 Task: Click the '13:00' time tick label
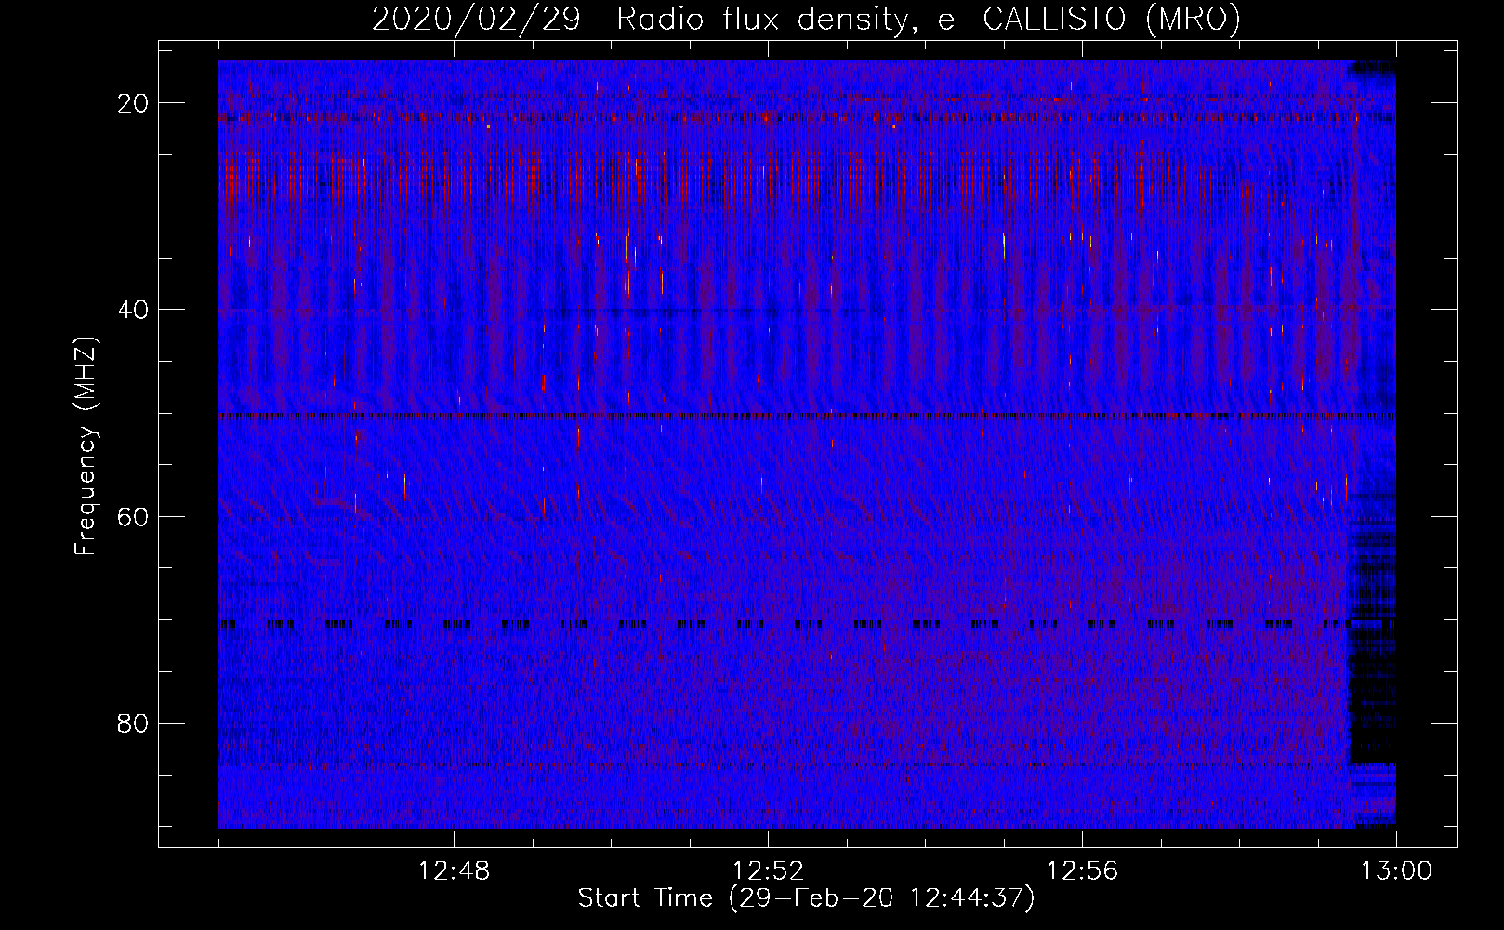pos(1396,871)
